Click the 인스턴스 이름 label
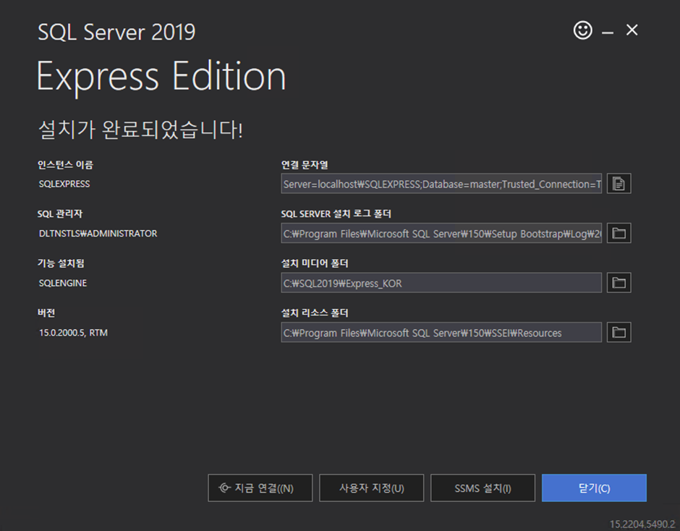680x531 pixels. coord(65,165)
